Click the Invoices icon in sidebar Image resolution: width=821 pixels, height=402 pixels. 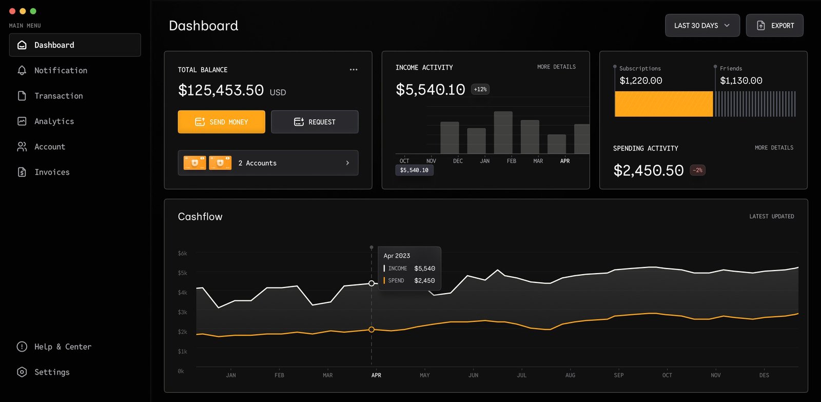[22, 172]
